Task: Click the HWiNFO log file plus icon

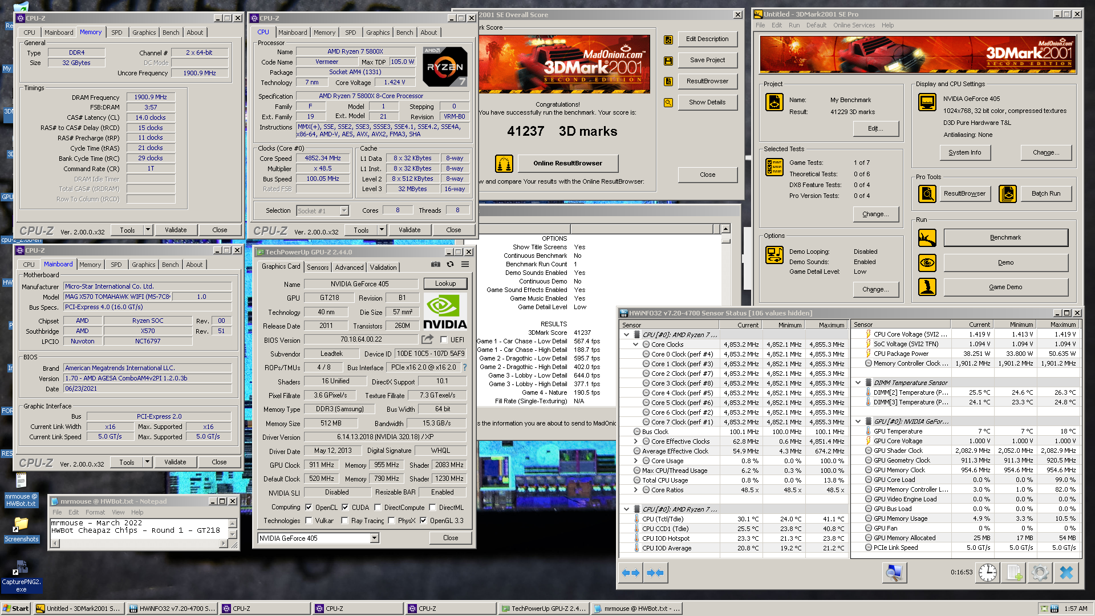Action: pos(1014,573)
